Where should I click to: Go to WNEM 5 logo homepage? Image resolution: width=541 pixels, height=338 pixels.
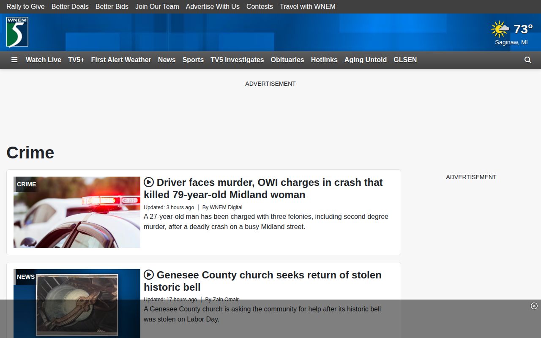[17, 32]
